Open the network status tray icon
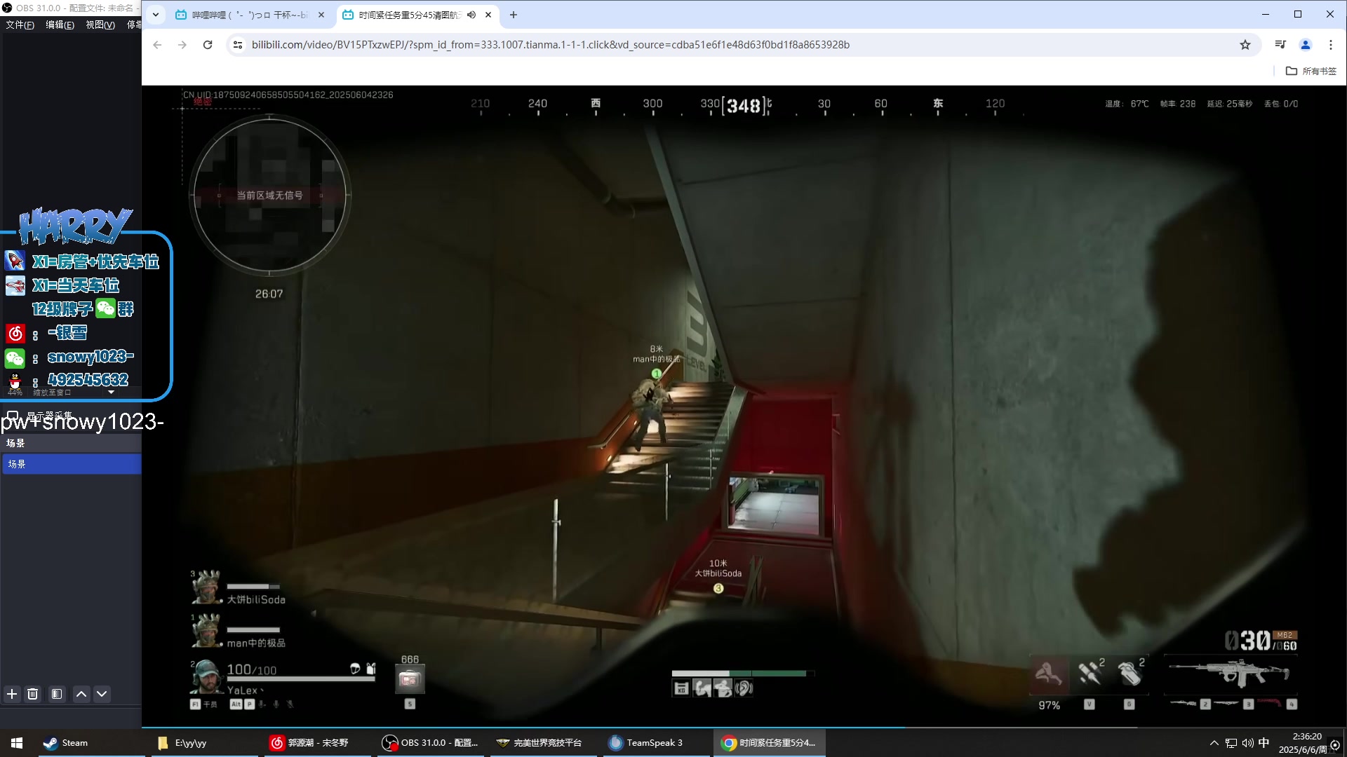This screenshot has height=757, width=1347. [x=1231, y=743]
